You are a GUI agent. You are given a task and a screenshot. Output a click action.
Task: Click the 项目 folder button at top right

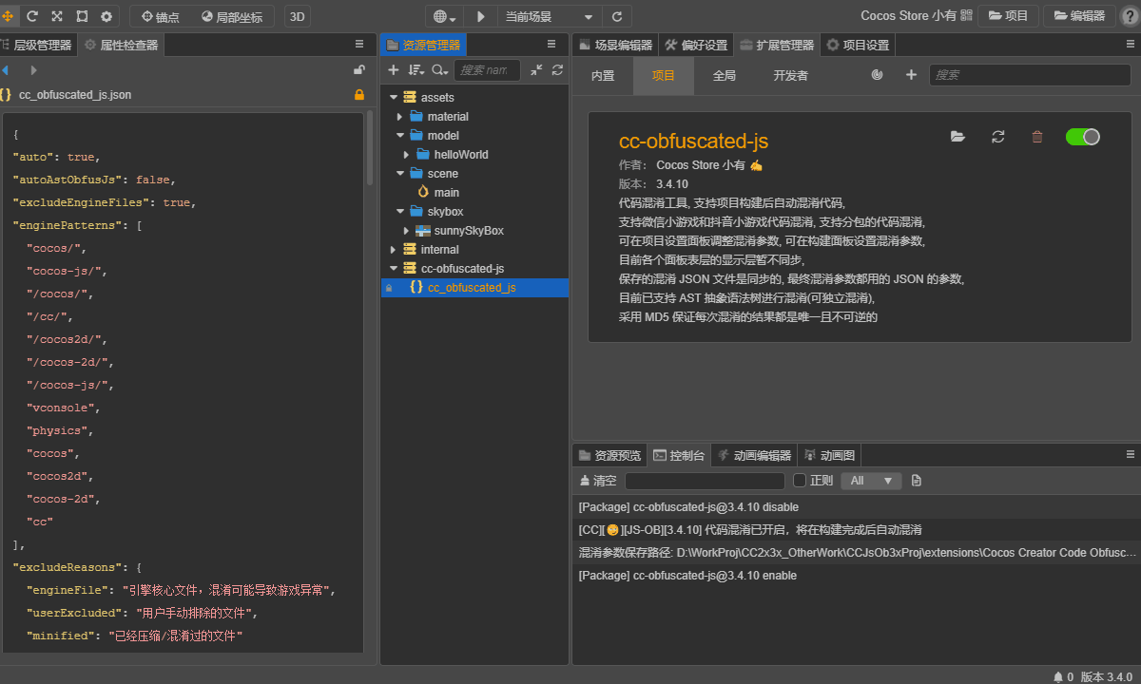click(x=1009, y=16)
